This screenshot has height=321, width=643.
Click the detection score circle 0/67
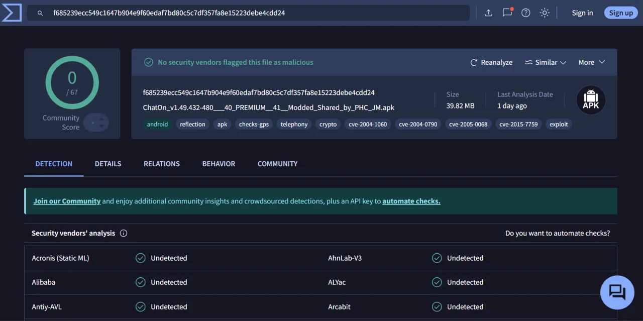(x=72, y=83)
